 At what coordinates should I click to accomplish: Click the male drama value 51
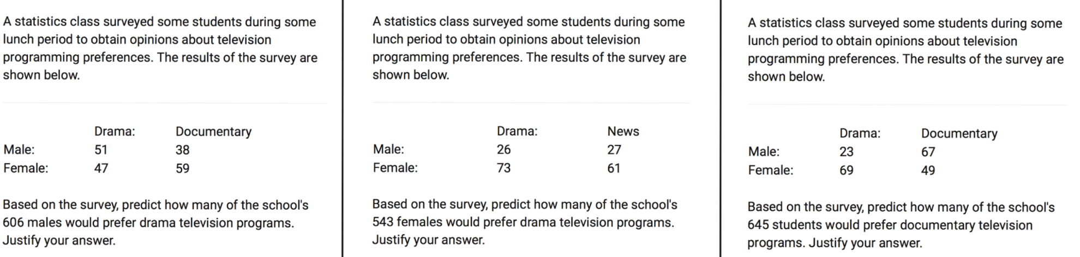[x=101, y=150]
